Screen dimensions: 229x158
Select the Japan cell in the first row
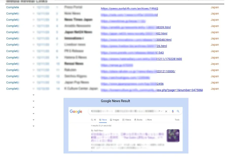[x=214, y=7]
